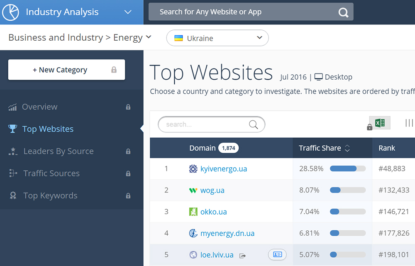
Task: Click the SimilarWeb pie-chart logo
Action: [10, 12]
